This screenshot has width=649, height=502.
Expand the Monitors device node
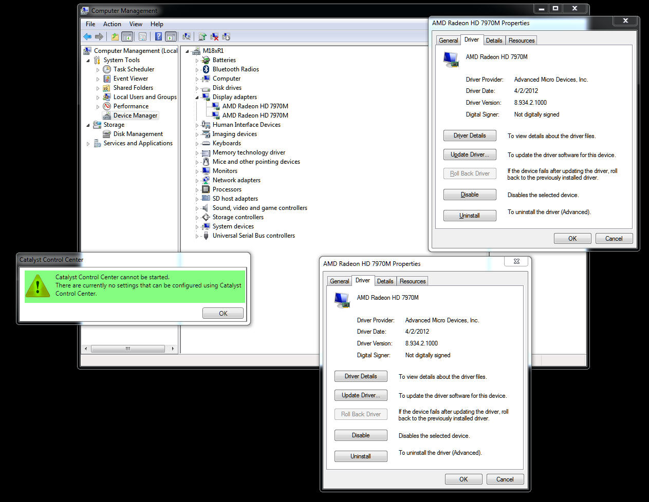[x=197, y=171]
